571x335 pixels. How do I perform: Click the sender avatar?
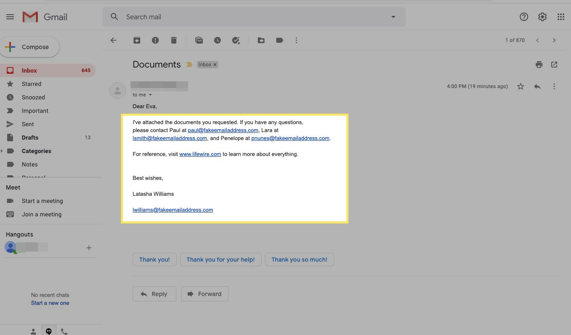point(118,90)
